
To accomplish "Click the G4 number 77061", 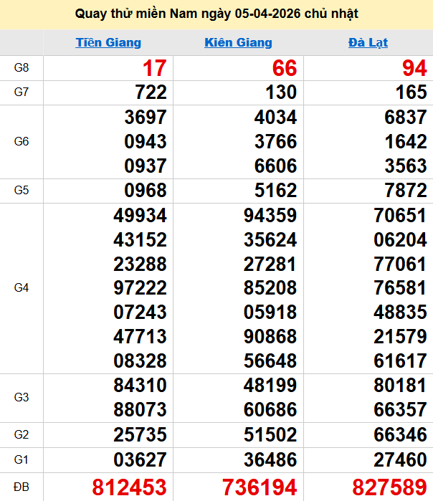I will click(x=401, y=264).
